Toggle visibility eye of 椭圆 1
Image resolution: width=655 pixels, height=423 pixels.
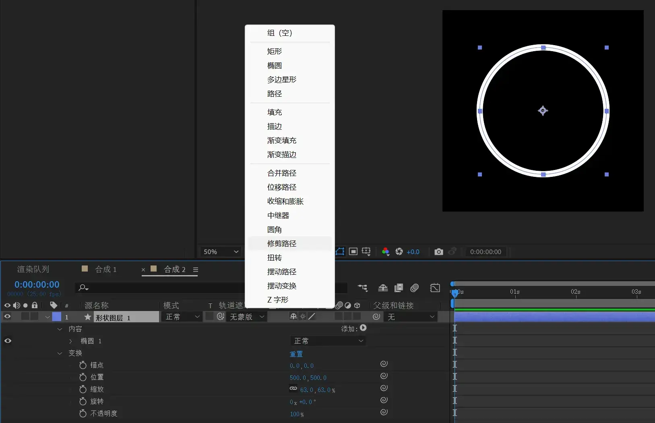pos(8,341)
